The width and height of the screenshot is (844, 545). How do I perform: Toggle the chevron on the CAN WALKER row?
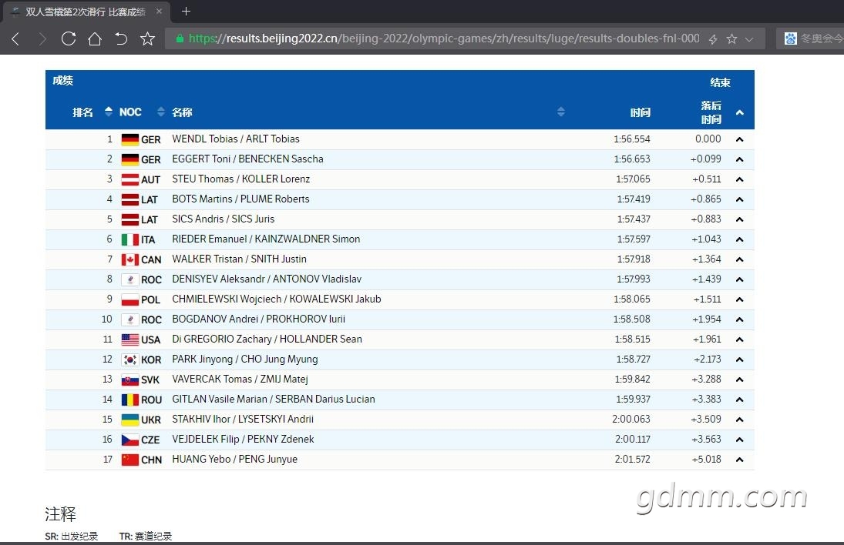click(740, 259)
